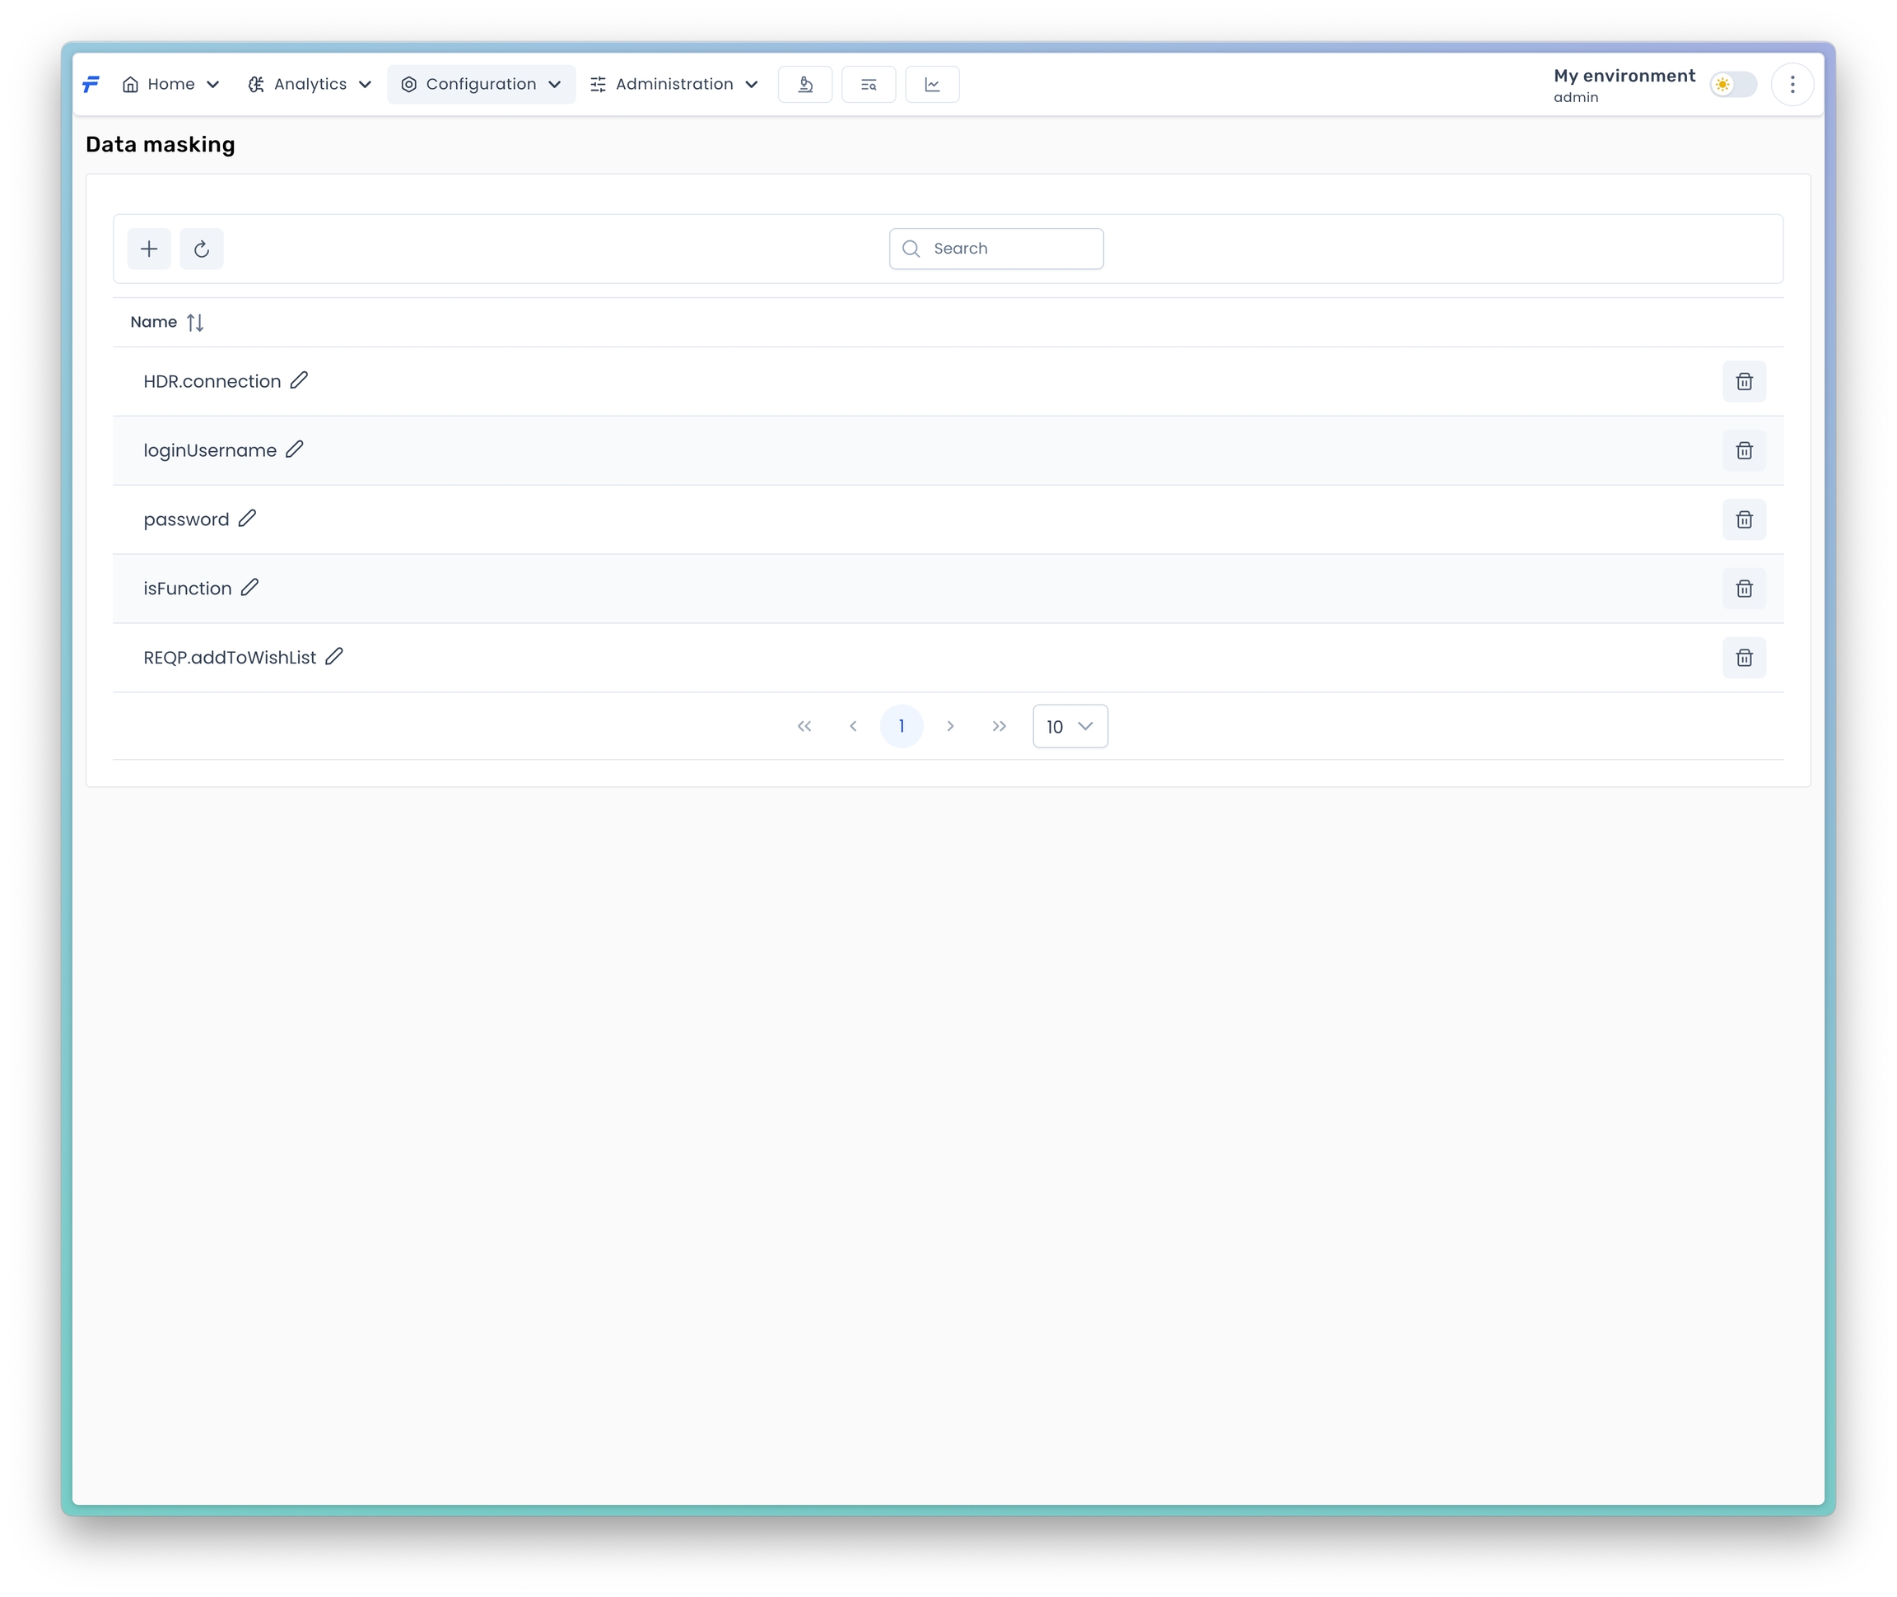Viewport: 1897px width, 1597px height.
Task: Delete the REQP.addToWishList row
Action: (x=1743, y=657)
